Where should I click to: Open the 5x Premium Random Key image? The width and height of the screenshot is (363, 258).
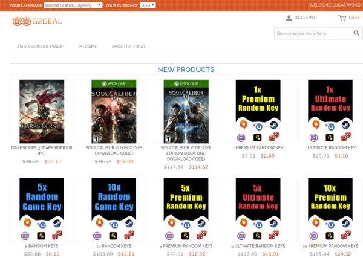tap(186, 209)
